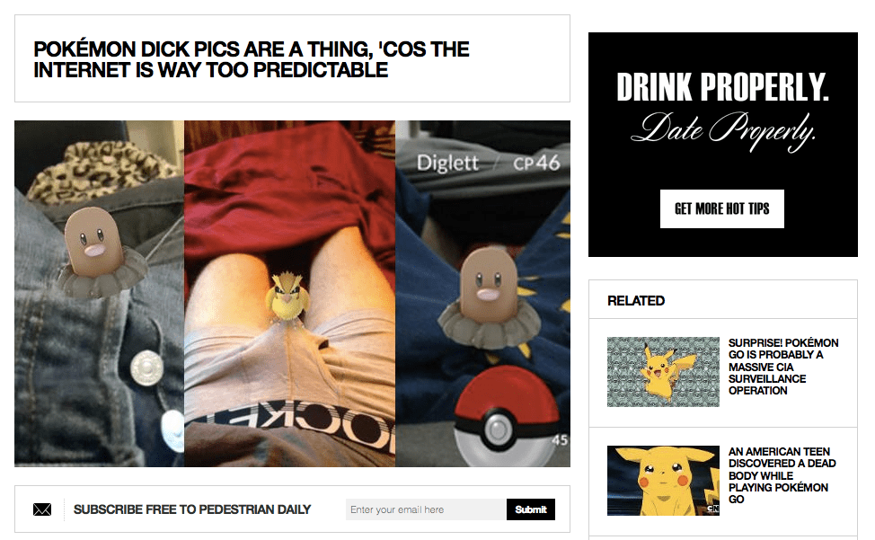Click the number 45 beside the Pokéball
The image size is (875, 540).
pyautogui.click(x=560, y=440)
